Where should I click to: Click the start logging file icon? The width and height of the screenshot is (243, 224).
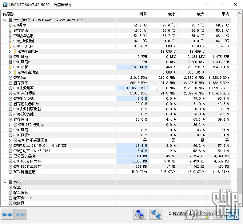click(204, 214)
